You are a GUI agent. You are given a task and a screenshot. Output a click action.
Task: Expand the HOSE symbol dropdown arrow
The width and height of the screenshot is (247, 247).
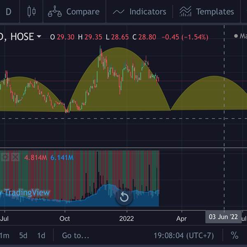39,37
